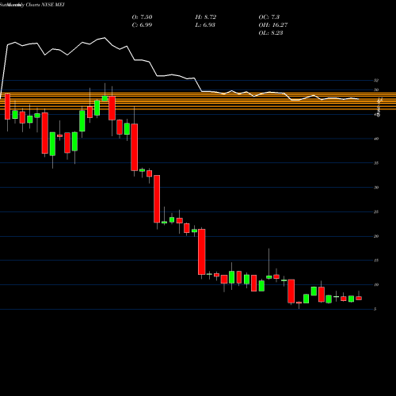Click the price axis label 40
Image resolution: width=396 pixels, height=396 pixels.
[376, 139]
